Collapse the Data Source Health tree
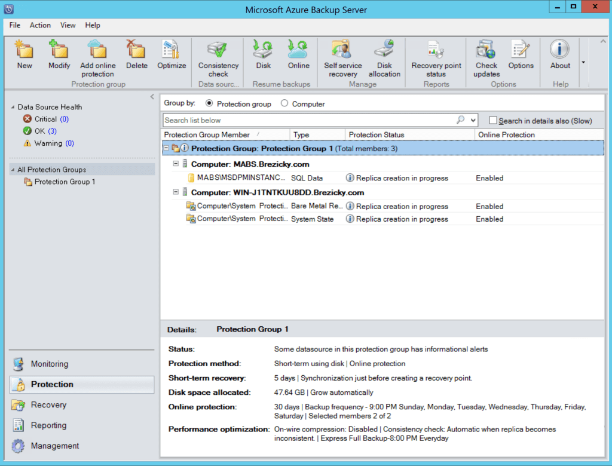This screenshot has width=612, height=466. coord(13,107)
